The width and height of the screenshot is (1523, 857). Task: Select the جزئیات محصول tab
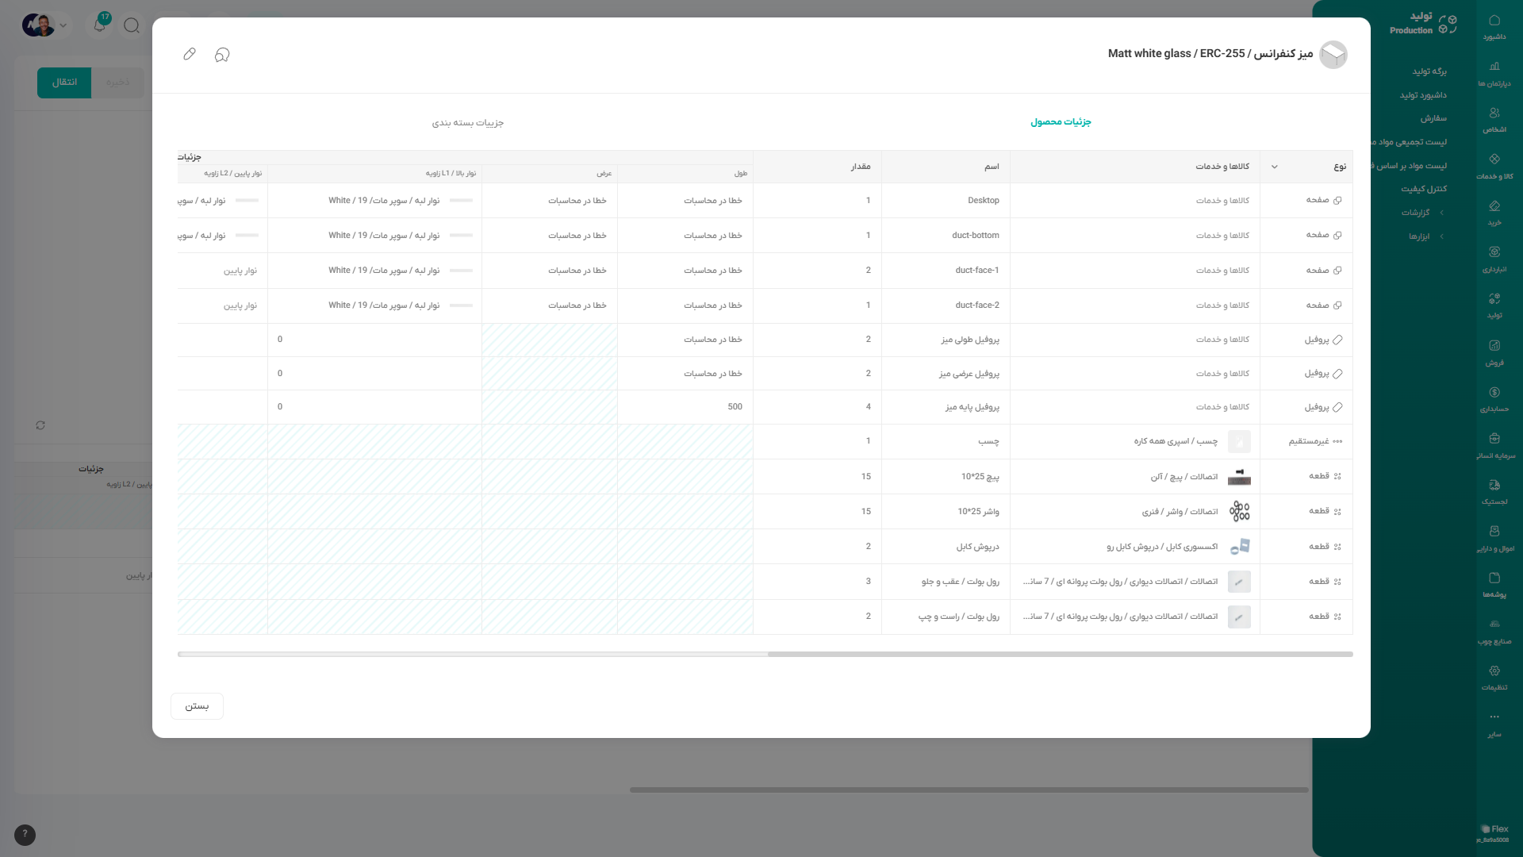(1061, 122)
